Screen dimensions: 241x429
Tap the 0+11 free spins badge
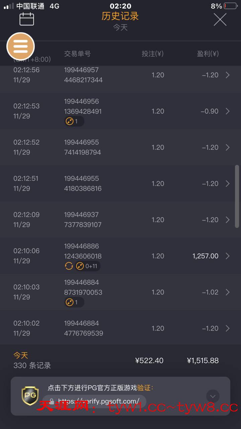(x=88, y=266)
